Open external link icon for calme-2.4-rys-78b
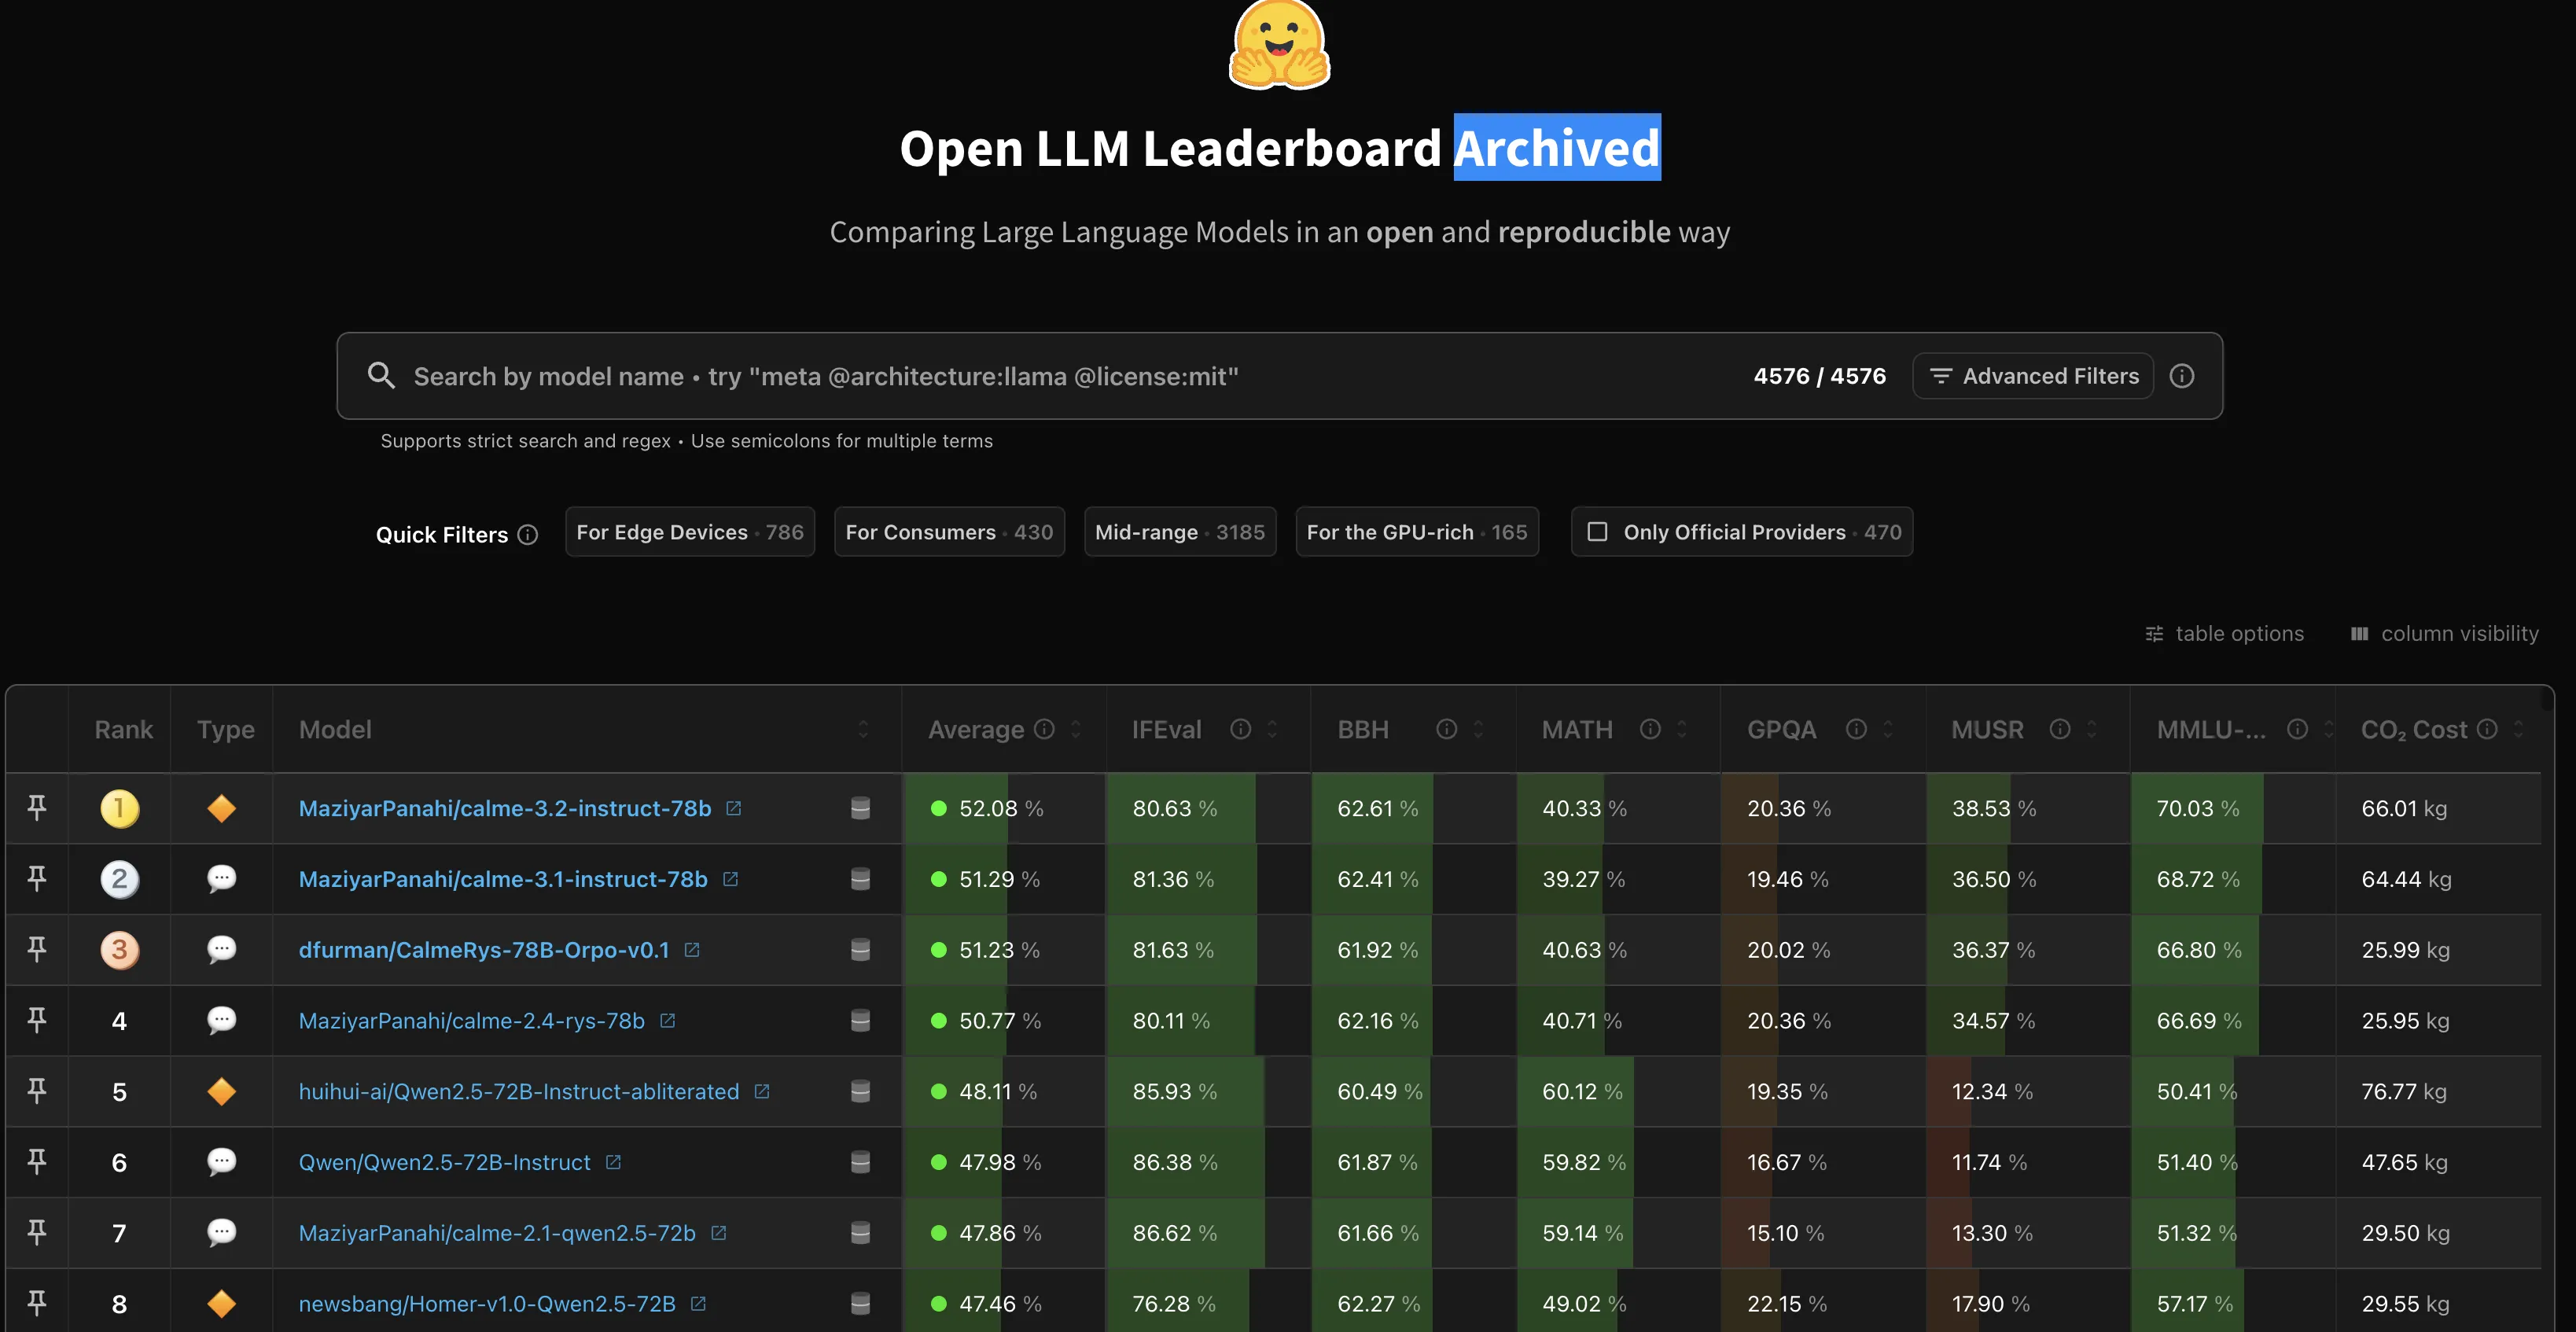 point(667,1021)
